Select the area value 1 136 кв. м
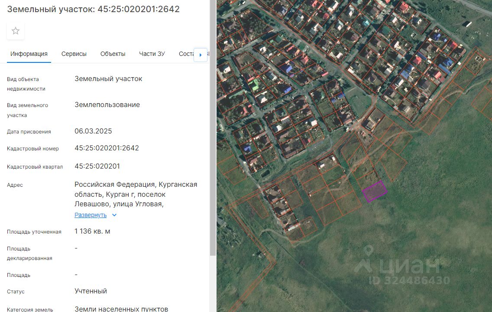The height and width of the screenshot is (312, 492). [x=92, y=231]
